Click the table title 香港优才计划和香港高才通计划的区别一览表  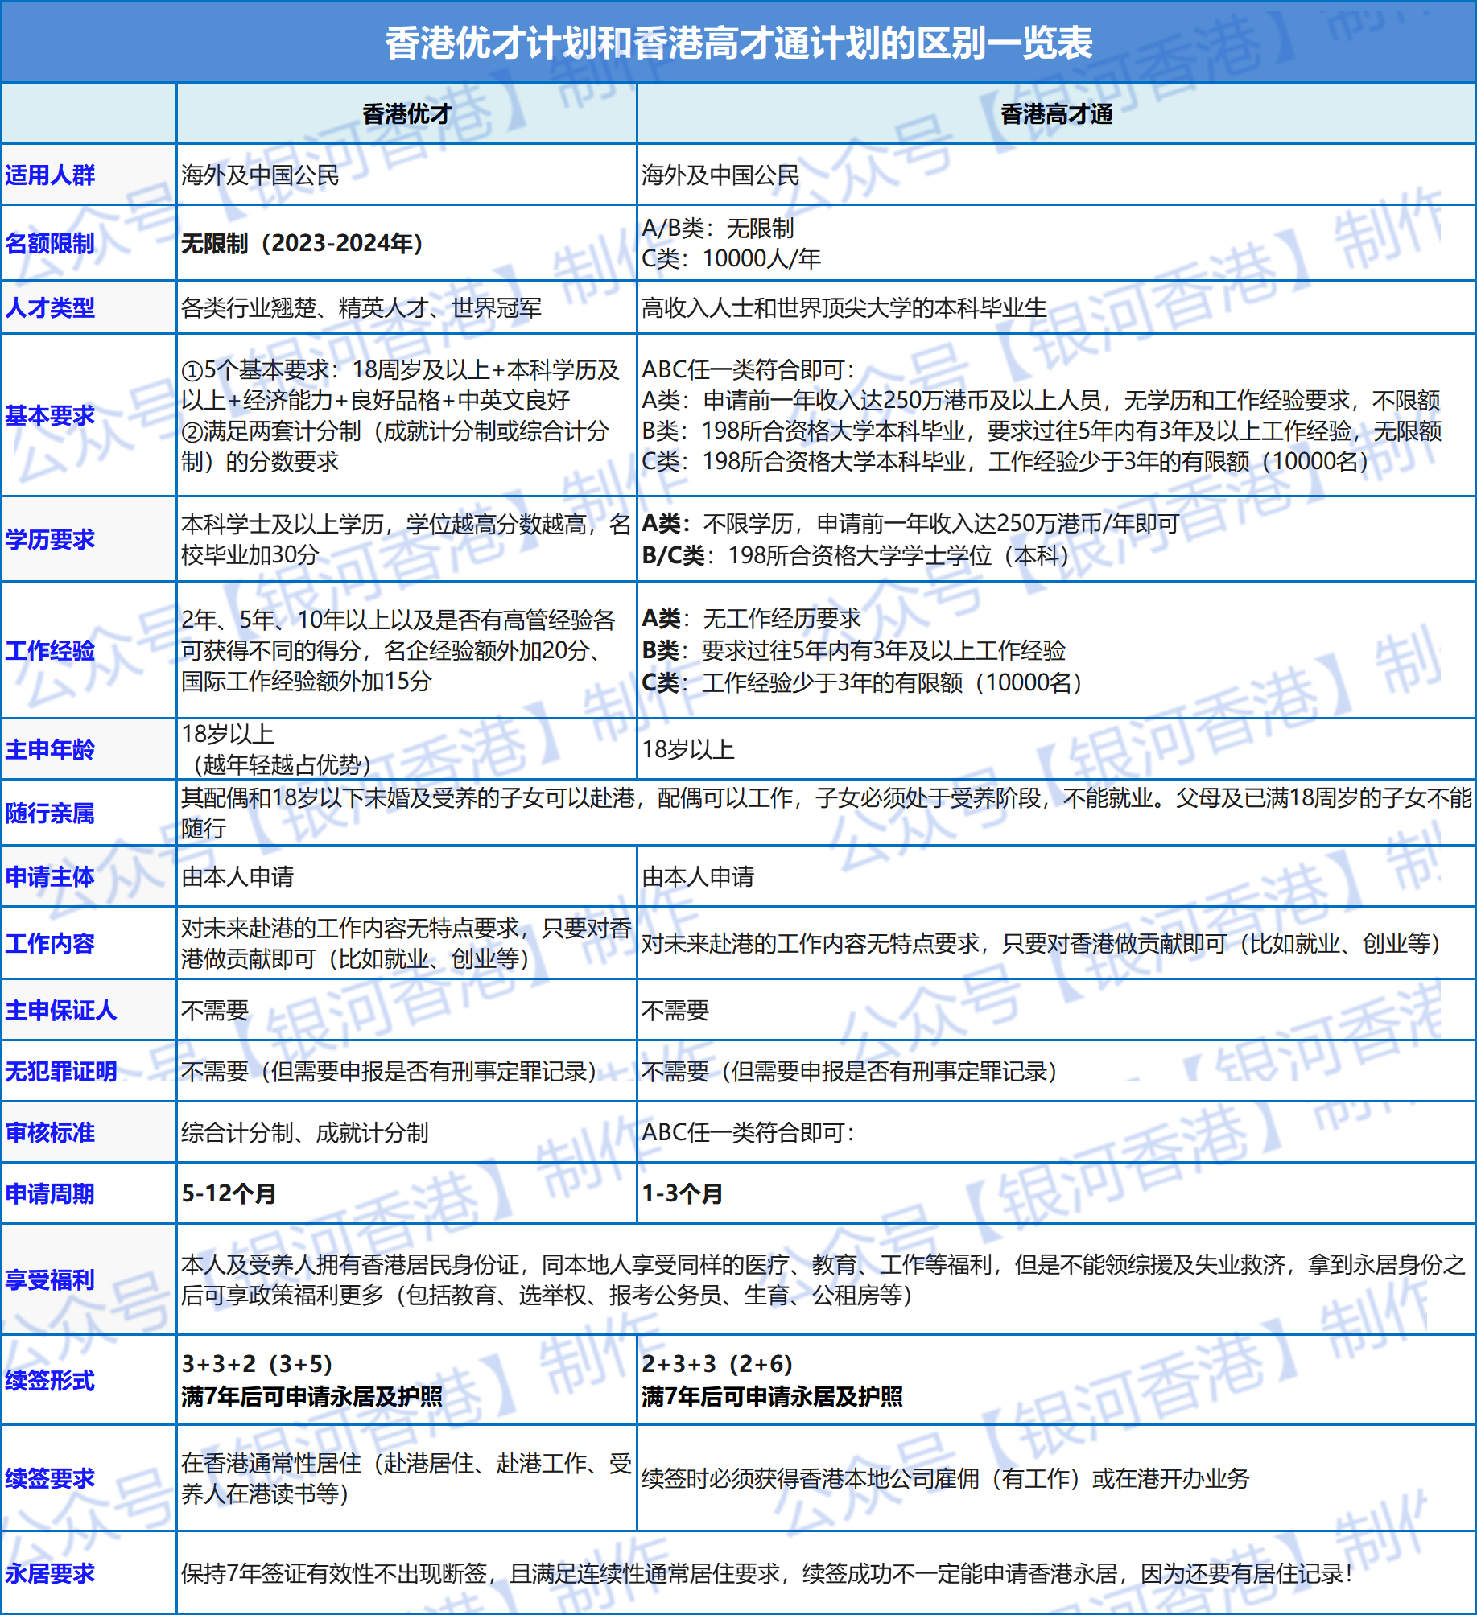738,43
